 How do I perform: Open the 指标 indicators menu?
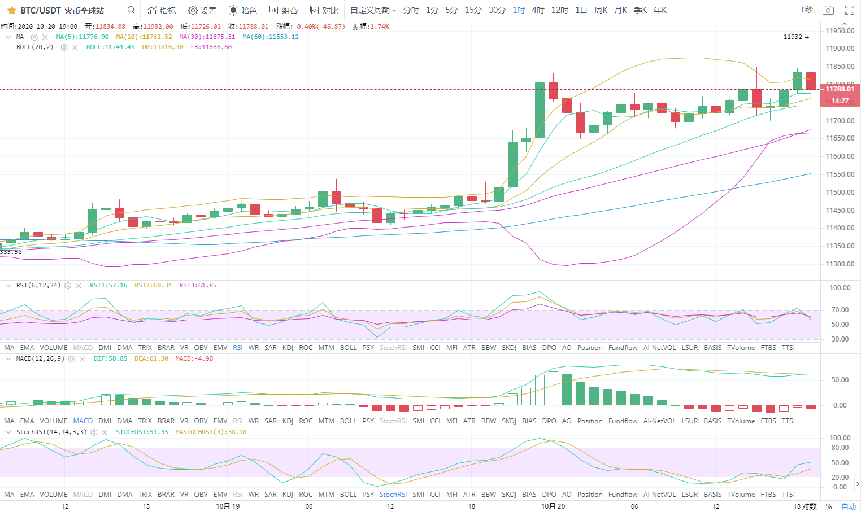(162, 10)
